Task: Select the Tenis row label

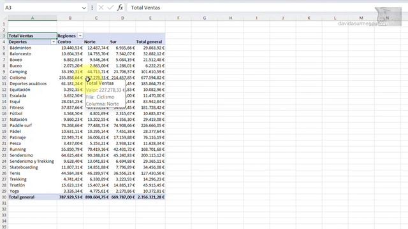Action: (15, 173)
